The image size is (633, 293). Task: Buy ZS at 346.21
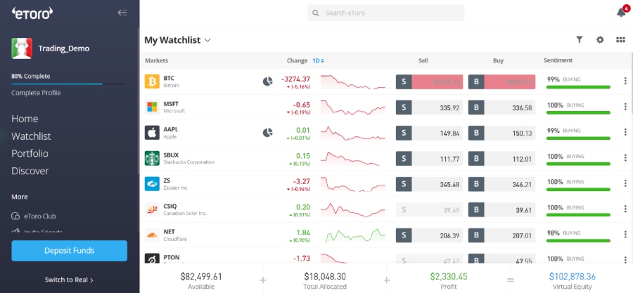(501, 184)
